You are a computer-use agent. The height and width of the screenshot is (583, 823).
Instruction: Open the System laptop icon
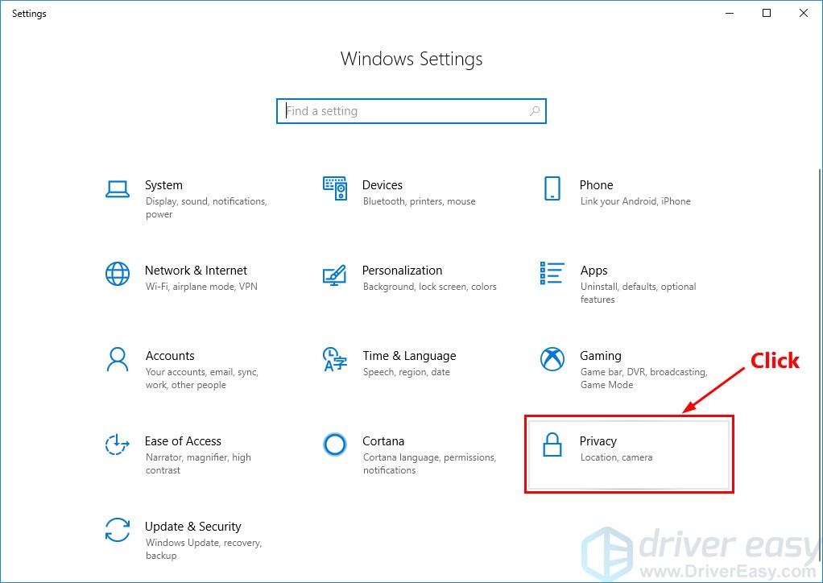118,188
